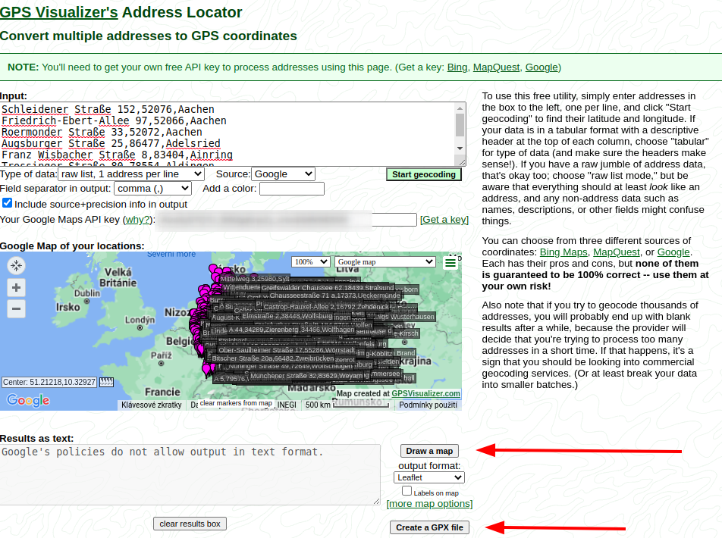
Task: Click the Draw a map button
Action: [x=429, y=451]
